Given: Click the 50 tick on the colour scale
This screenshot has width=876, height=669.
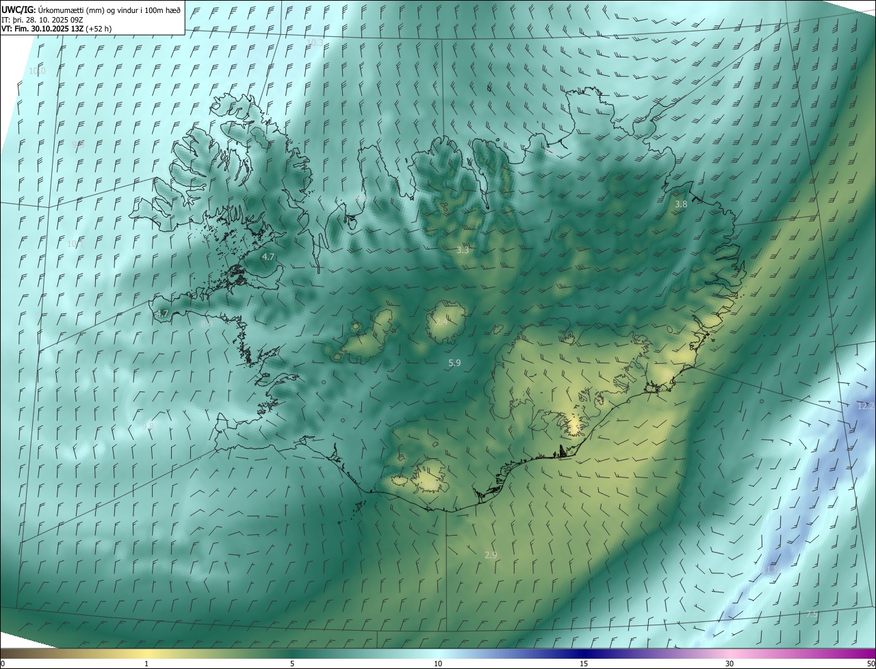Looking at the screenshot, I should point(871,664).
